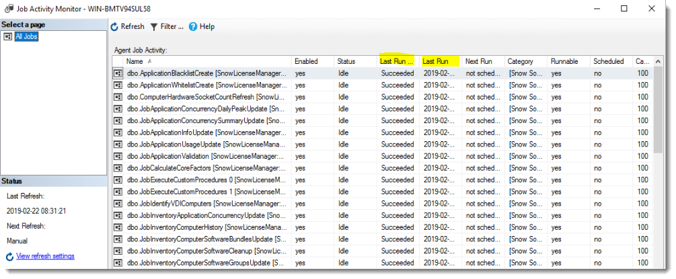Select the dbo.JobInventoryComputerHistory job name

pyautogui.click(x=206, y=227)
